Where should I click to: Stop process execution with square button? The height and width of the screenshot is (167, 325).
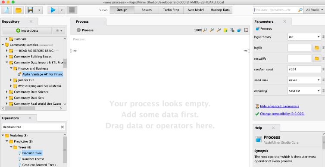pos(72,10)
